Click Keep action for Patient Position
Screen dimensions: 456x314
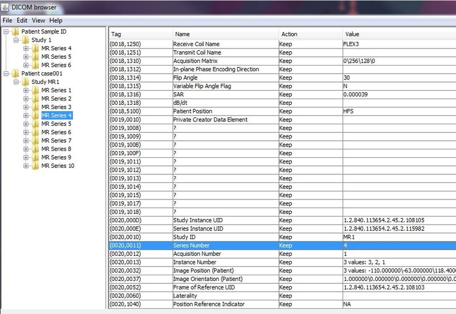310,111
